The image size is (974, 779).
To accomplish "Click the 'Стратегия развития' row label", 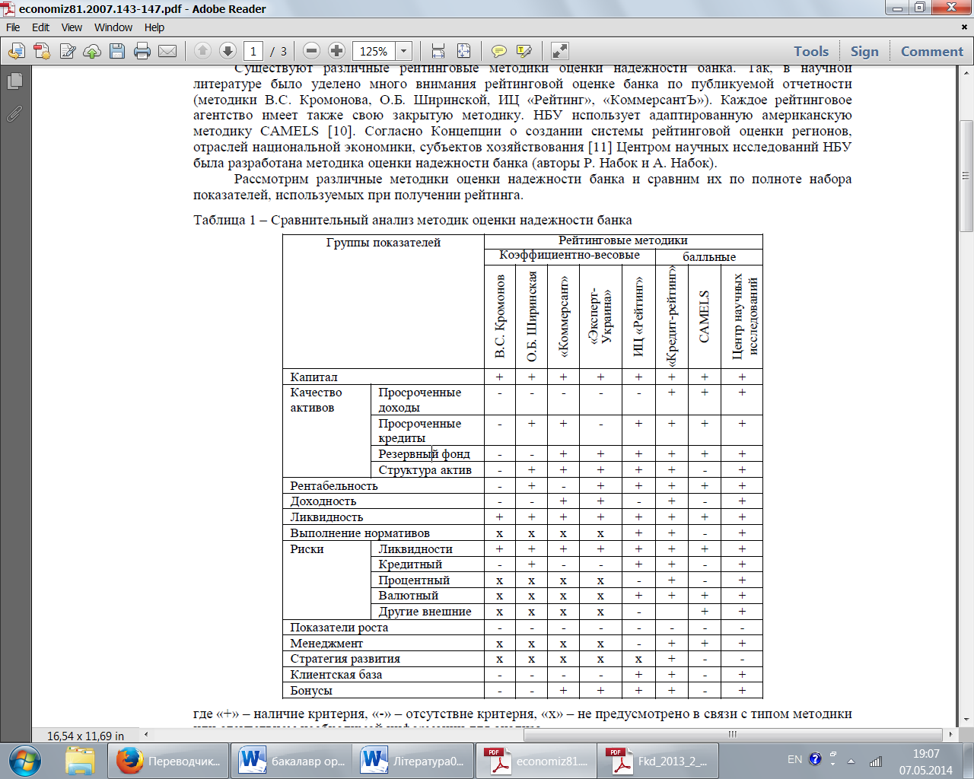I will click(345, 659).
